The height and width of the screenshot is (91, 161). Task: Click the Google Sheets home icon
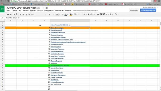2,9
